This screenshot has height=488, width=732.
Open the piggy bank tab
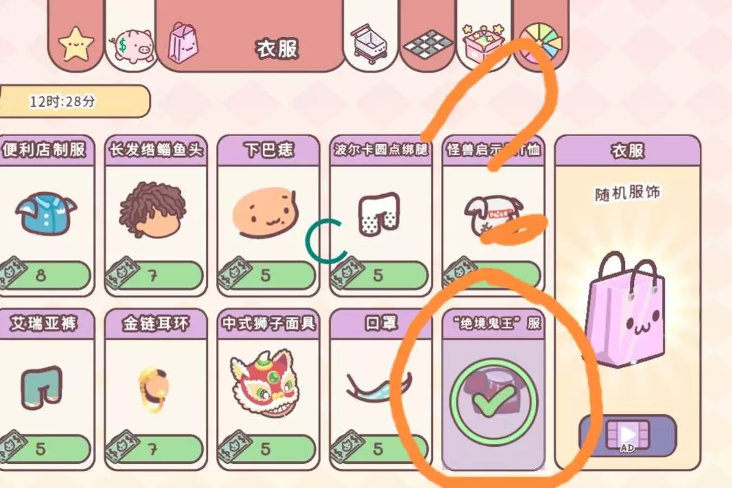[132, 46]
